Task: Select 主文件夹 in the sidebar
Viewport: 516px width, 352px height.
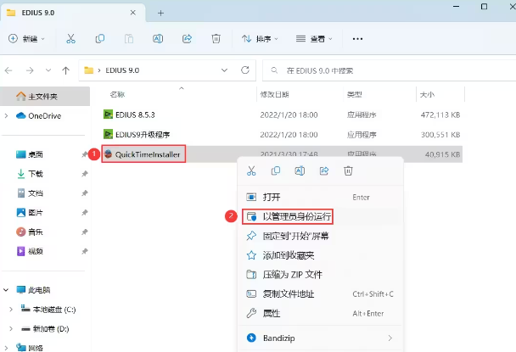Action: 45,97
